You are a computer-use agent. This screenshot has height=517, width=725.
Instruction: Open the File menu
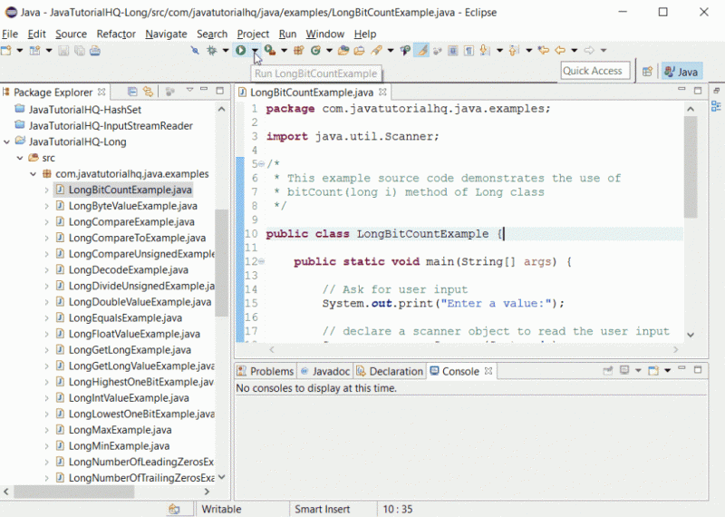(x=10, y=34)
